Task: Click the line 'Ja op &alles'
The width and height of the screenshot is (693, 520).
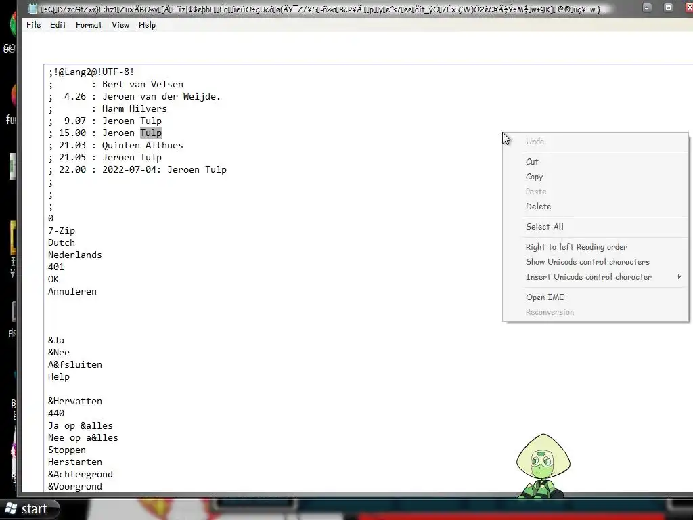Action: (81, 426)
